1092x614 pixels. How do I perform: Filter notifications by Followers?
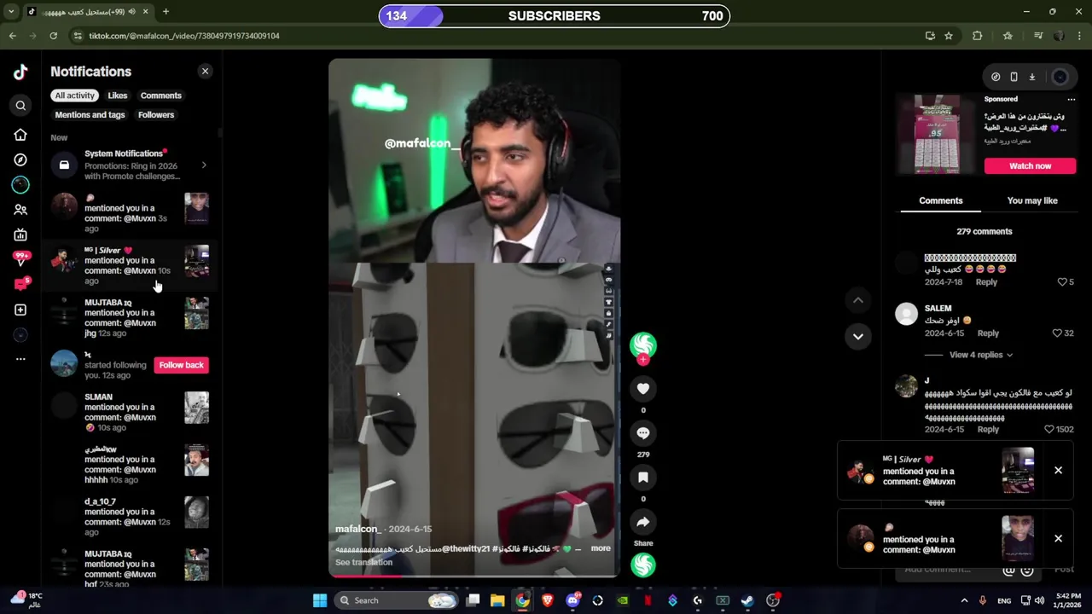[156, 115]
